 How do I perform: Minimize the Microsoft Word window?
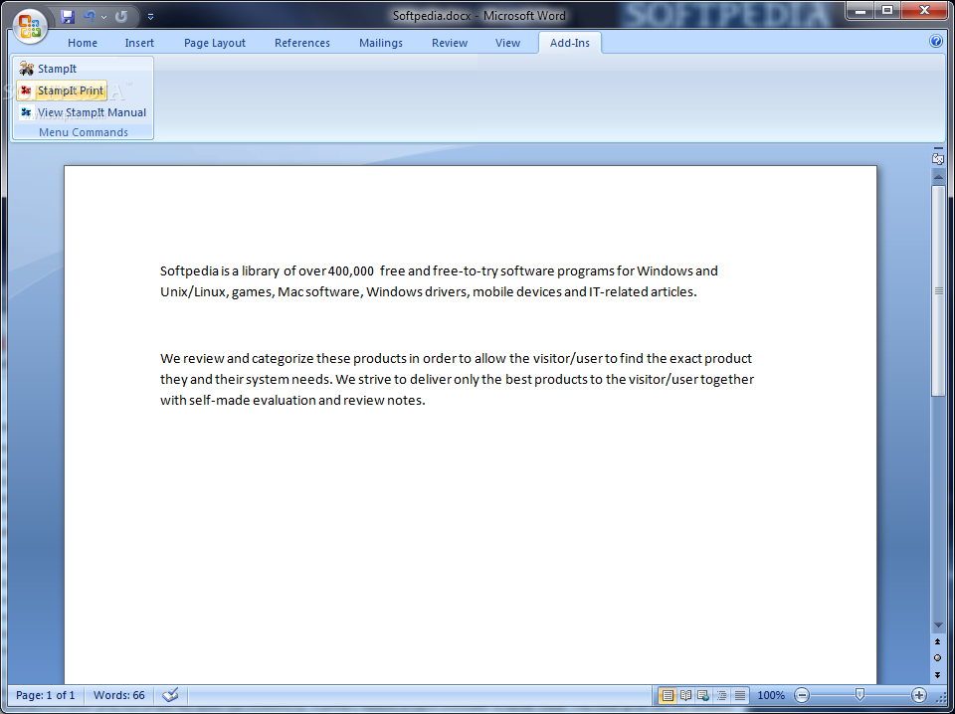[x=860, y=11]
